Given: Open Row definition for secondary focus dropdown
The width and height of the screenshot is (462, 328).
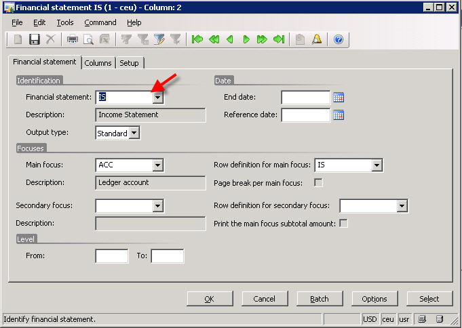Looking at the screenshot, I should (402, 206).
